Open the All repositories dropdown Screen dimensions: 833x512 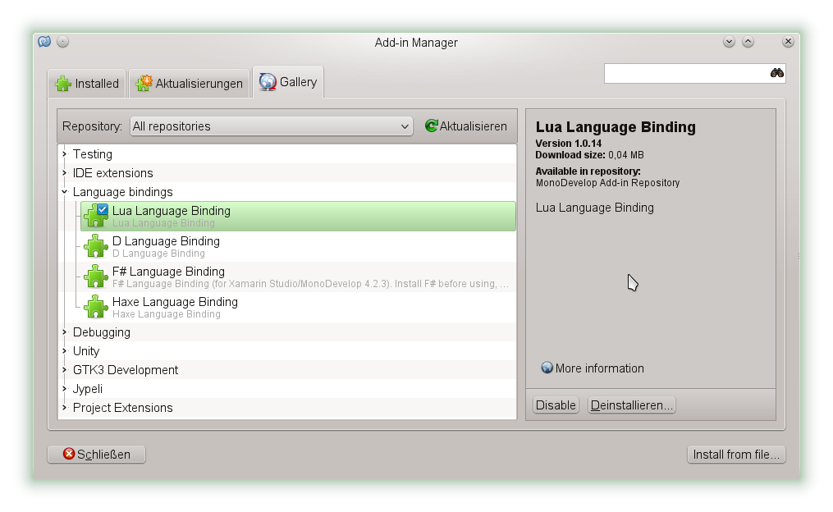271,126
